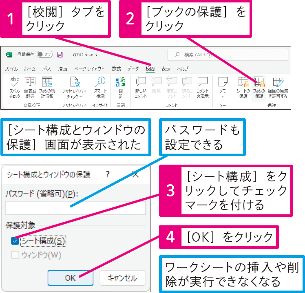Click the 削除 comment delete icon
Image resolution: width=305 pixels, height=293 pixels.
point(156,85)
